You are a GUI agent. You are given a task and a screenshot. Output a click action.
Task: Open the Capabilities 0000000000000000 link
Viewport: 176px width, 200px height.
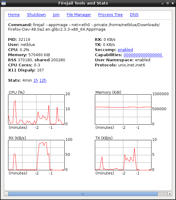click(x=143, y=55)
